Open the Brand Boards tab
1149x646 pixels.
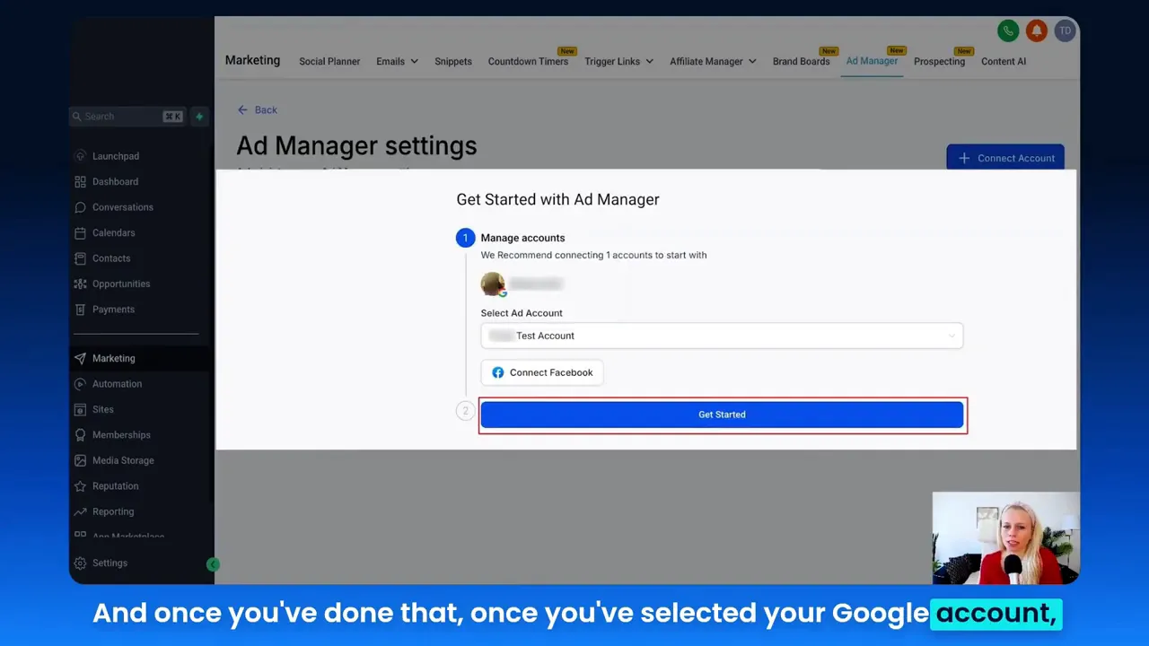pyautogui.click(x=801, y=61)
